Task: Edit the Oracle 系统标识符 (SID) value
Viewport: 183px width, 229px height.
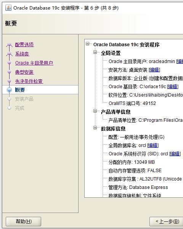Action: [175, 154]
